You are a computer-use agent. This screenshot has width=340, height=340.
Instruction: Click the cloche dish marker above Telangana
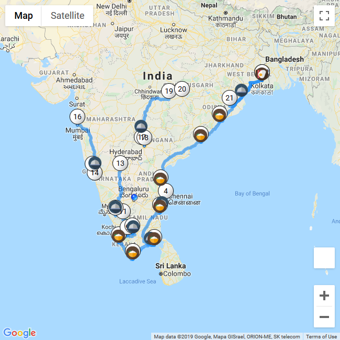141,126
